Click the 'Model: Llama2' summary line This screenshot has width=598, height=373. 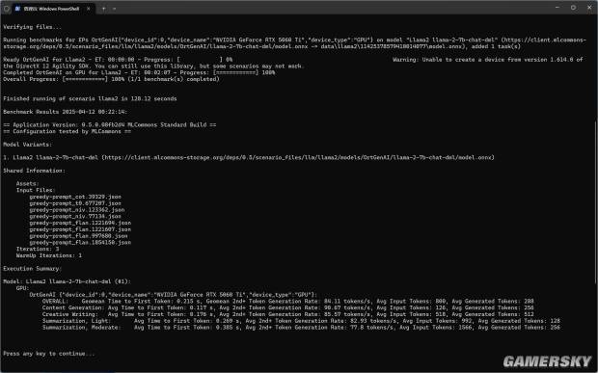(67, 281)
